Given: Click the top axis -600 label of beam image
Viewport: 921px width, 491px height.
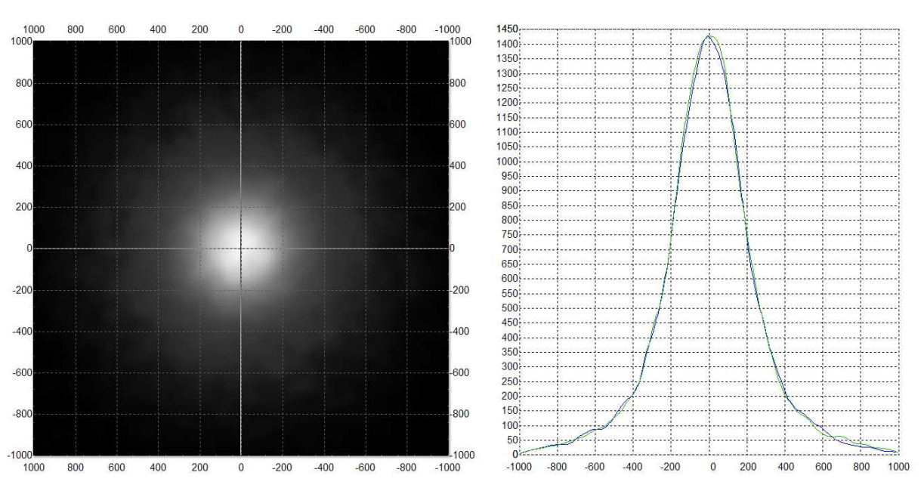Looking at the screenshot, I should [x=365, y=29].
